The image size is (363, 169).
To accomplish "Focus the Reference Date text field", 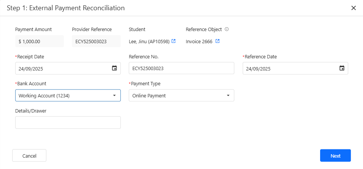I will 289,69.
